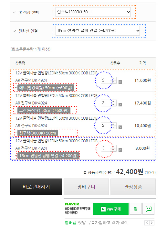
Task: Click the 찜 wishlist button
Action: click(x=135, y=209)
